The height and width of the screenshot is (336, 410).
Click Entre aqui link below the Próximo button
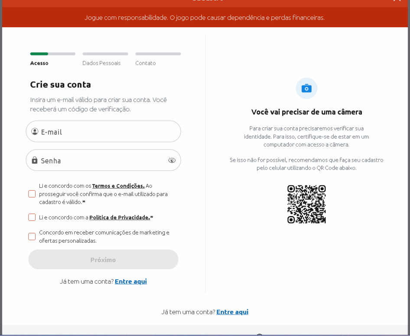pyautogui.click(x=130, y=281)
